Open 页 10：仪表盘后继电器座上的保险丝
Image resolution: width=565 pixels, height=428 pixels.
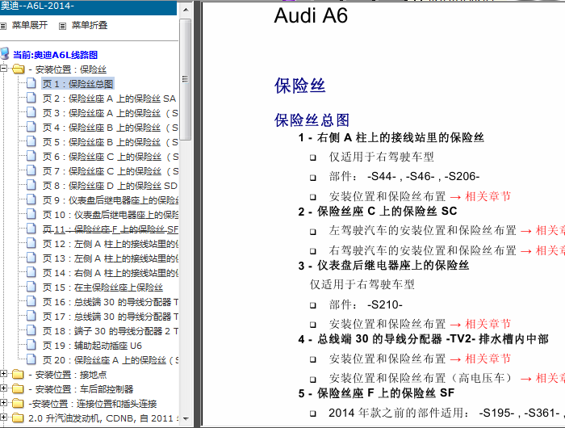[110, 215]
